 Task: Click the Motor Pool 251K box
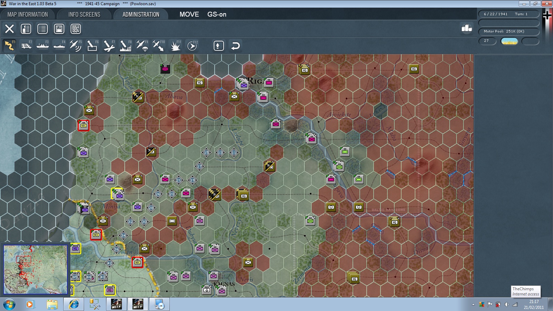coord(509,31)
